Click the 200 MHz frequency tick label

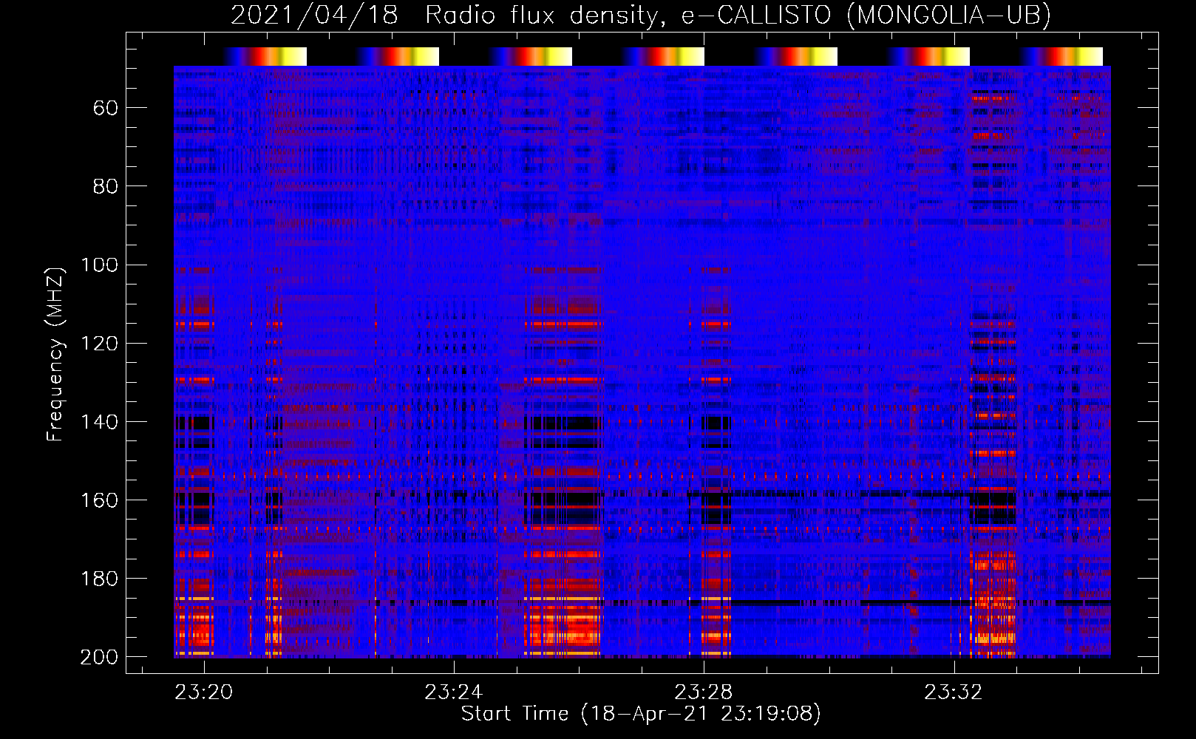[x=99, y=656]
